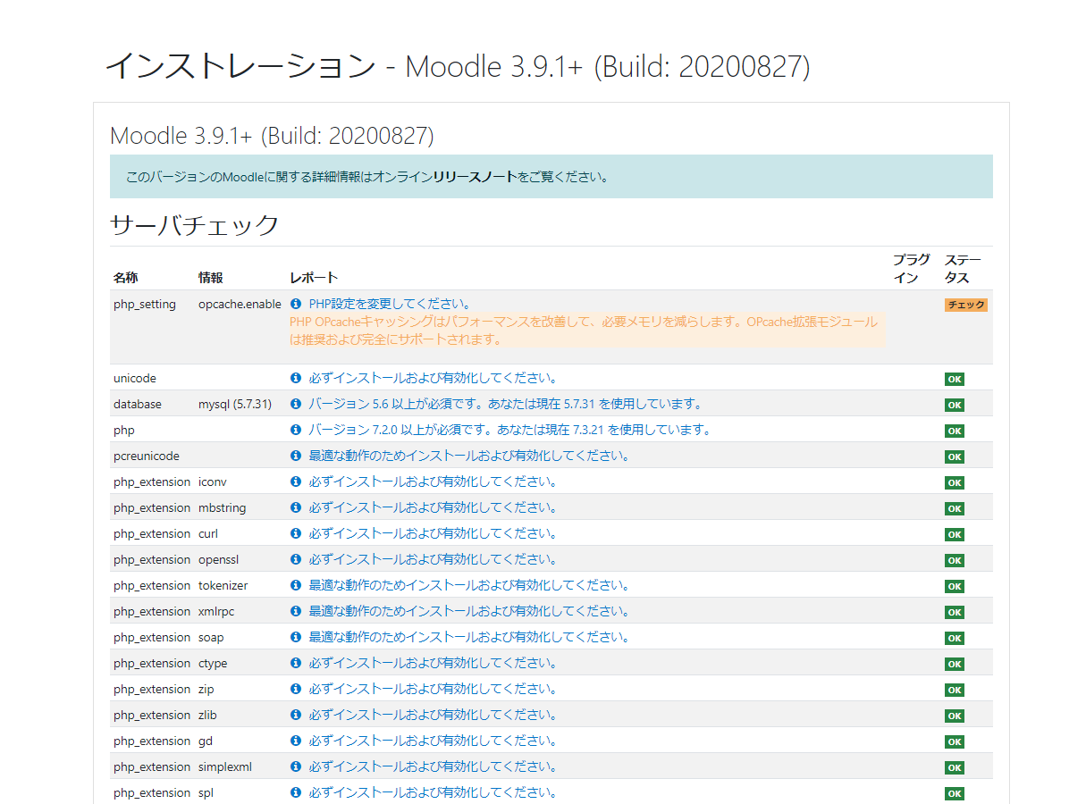
Task: Click info icon in simplexml row
Action: click(x=296, y=766)
